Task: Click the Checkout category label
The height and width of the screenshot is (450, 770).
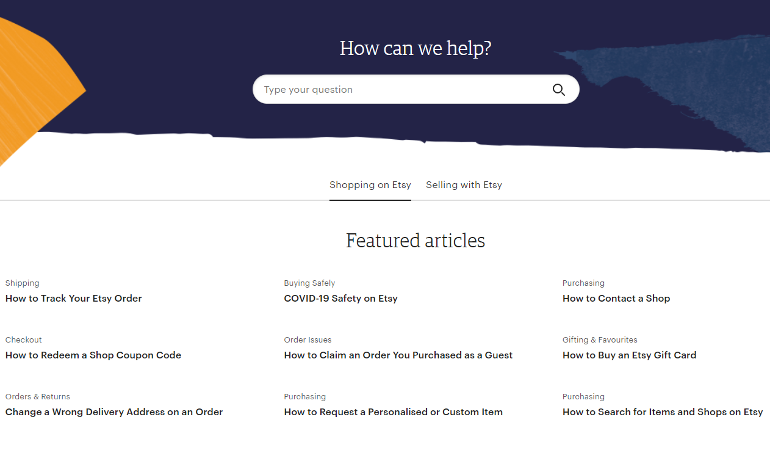Action: click(x=24, y=340)
